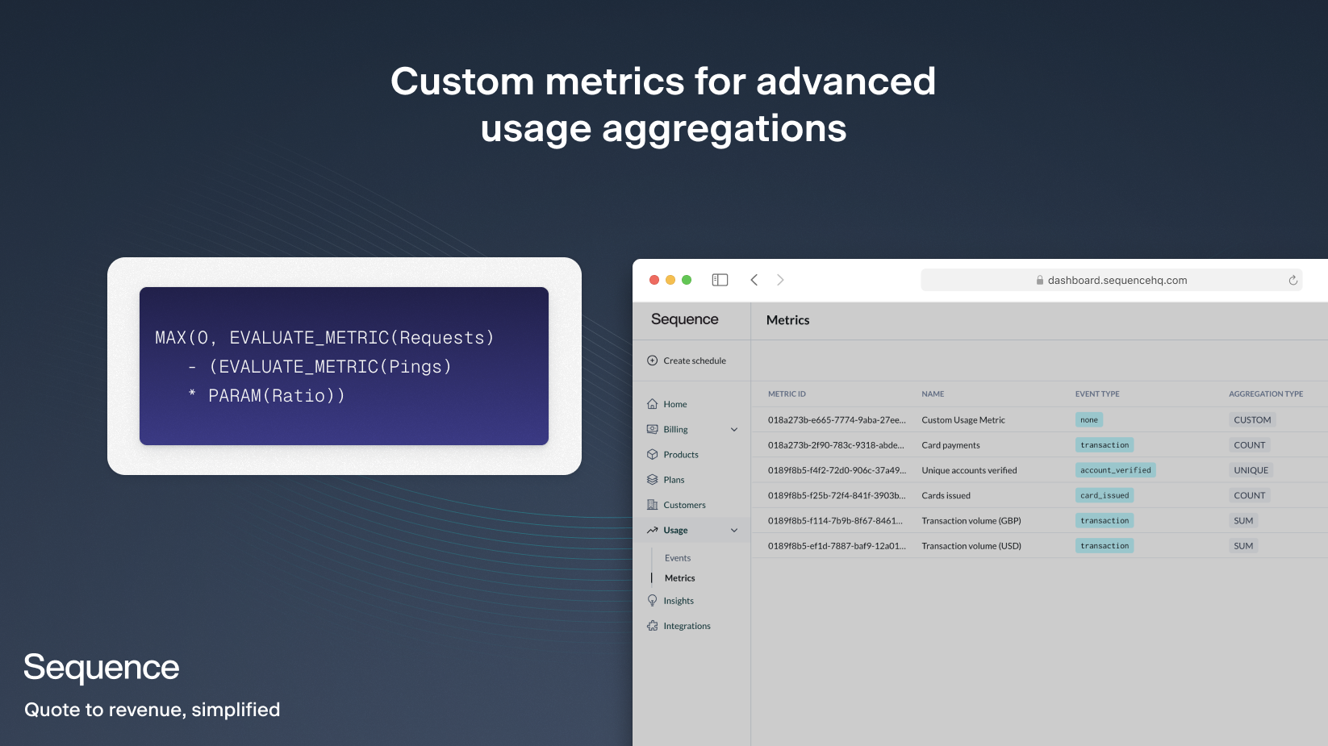Screen dimensions: 1328x746
Task: Click the Customers building icon
Action: (x=652, y=505)
